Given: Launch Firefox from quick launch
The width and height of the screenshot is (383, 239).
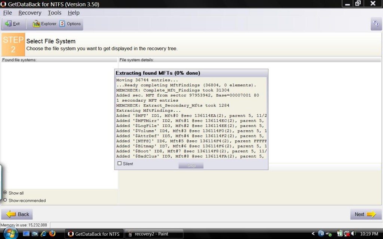Looking at the screenshot, I should (52, 234).
